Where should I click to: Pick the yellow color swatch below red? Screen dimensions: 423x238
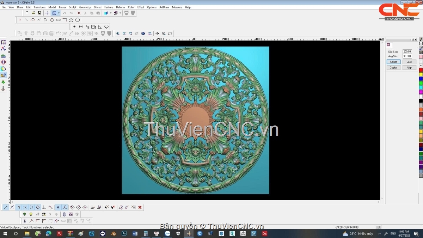click(421, 74)
